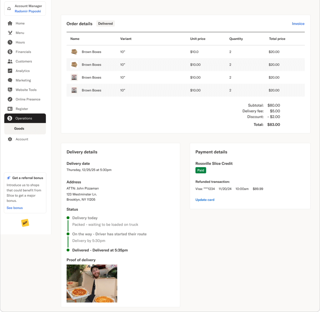The image size is (320, 312).
Task: Click the Analytics chart icon
Action: click(x=10, y=71)
